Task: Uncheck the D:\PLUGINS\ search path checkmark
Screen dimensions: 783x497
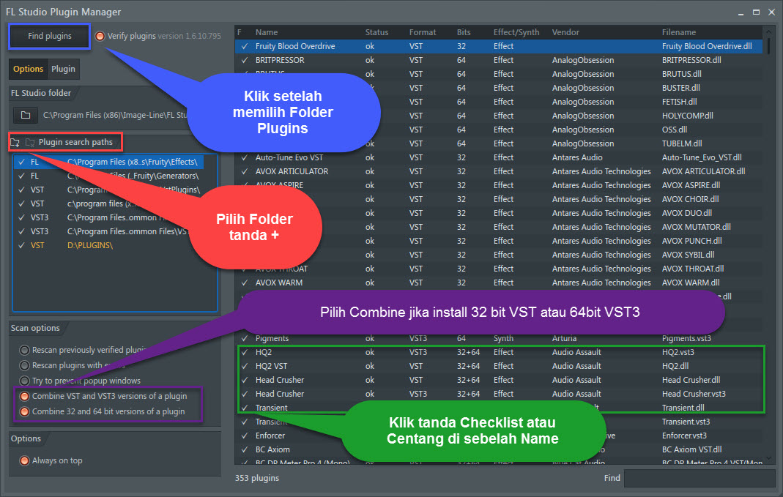Action: (21, 245)
